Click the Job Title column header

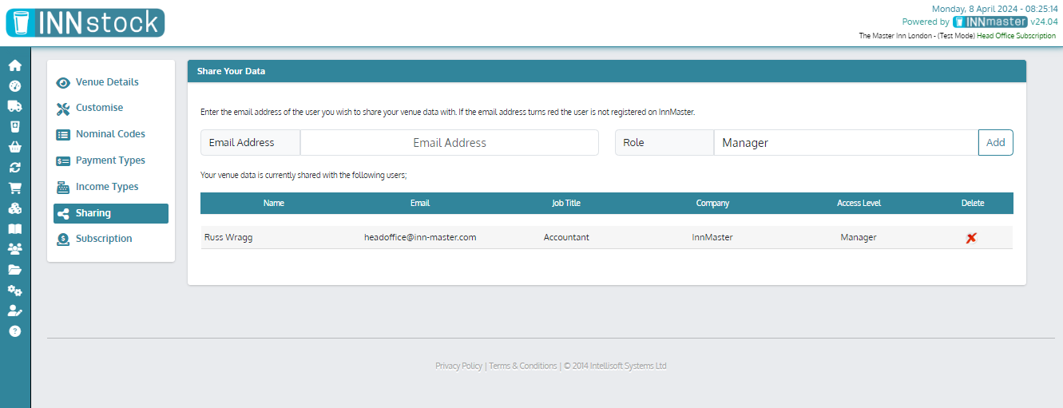click(566, 203)
